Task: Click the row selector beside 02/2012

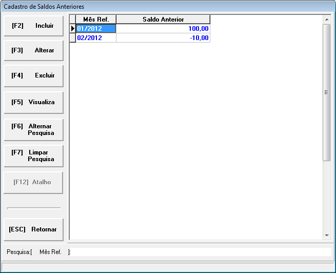Action: [x=73, y=38]
